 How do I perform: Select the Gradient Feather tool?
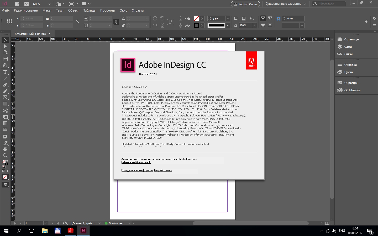point(5,130)
